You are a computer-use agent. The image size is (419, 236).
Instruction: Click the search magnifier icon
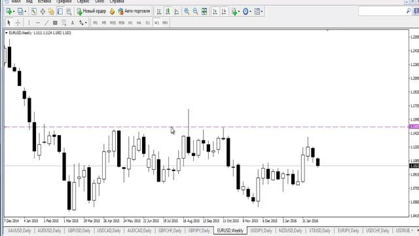(409, 11)
